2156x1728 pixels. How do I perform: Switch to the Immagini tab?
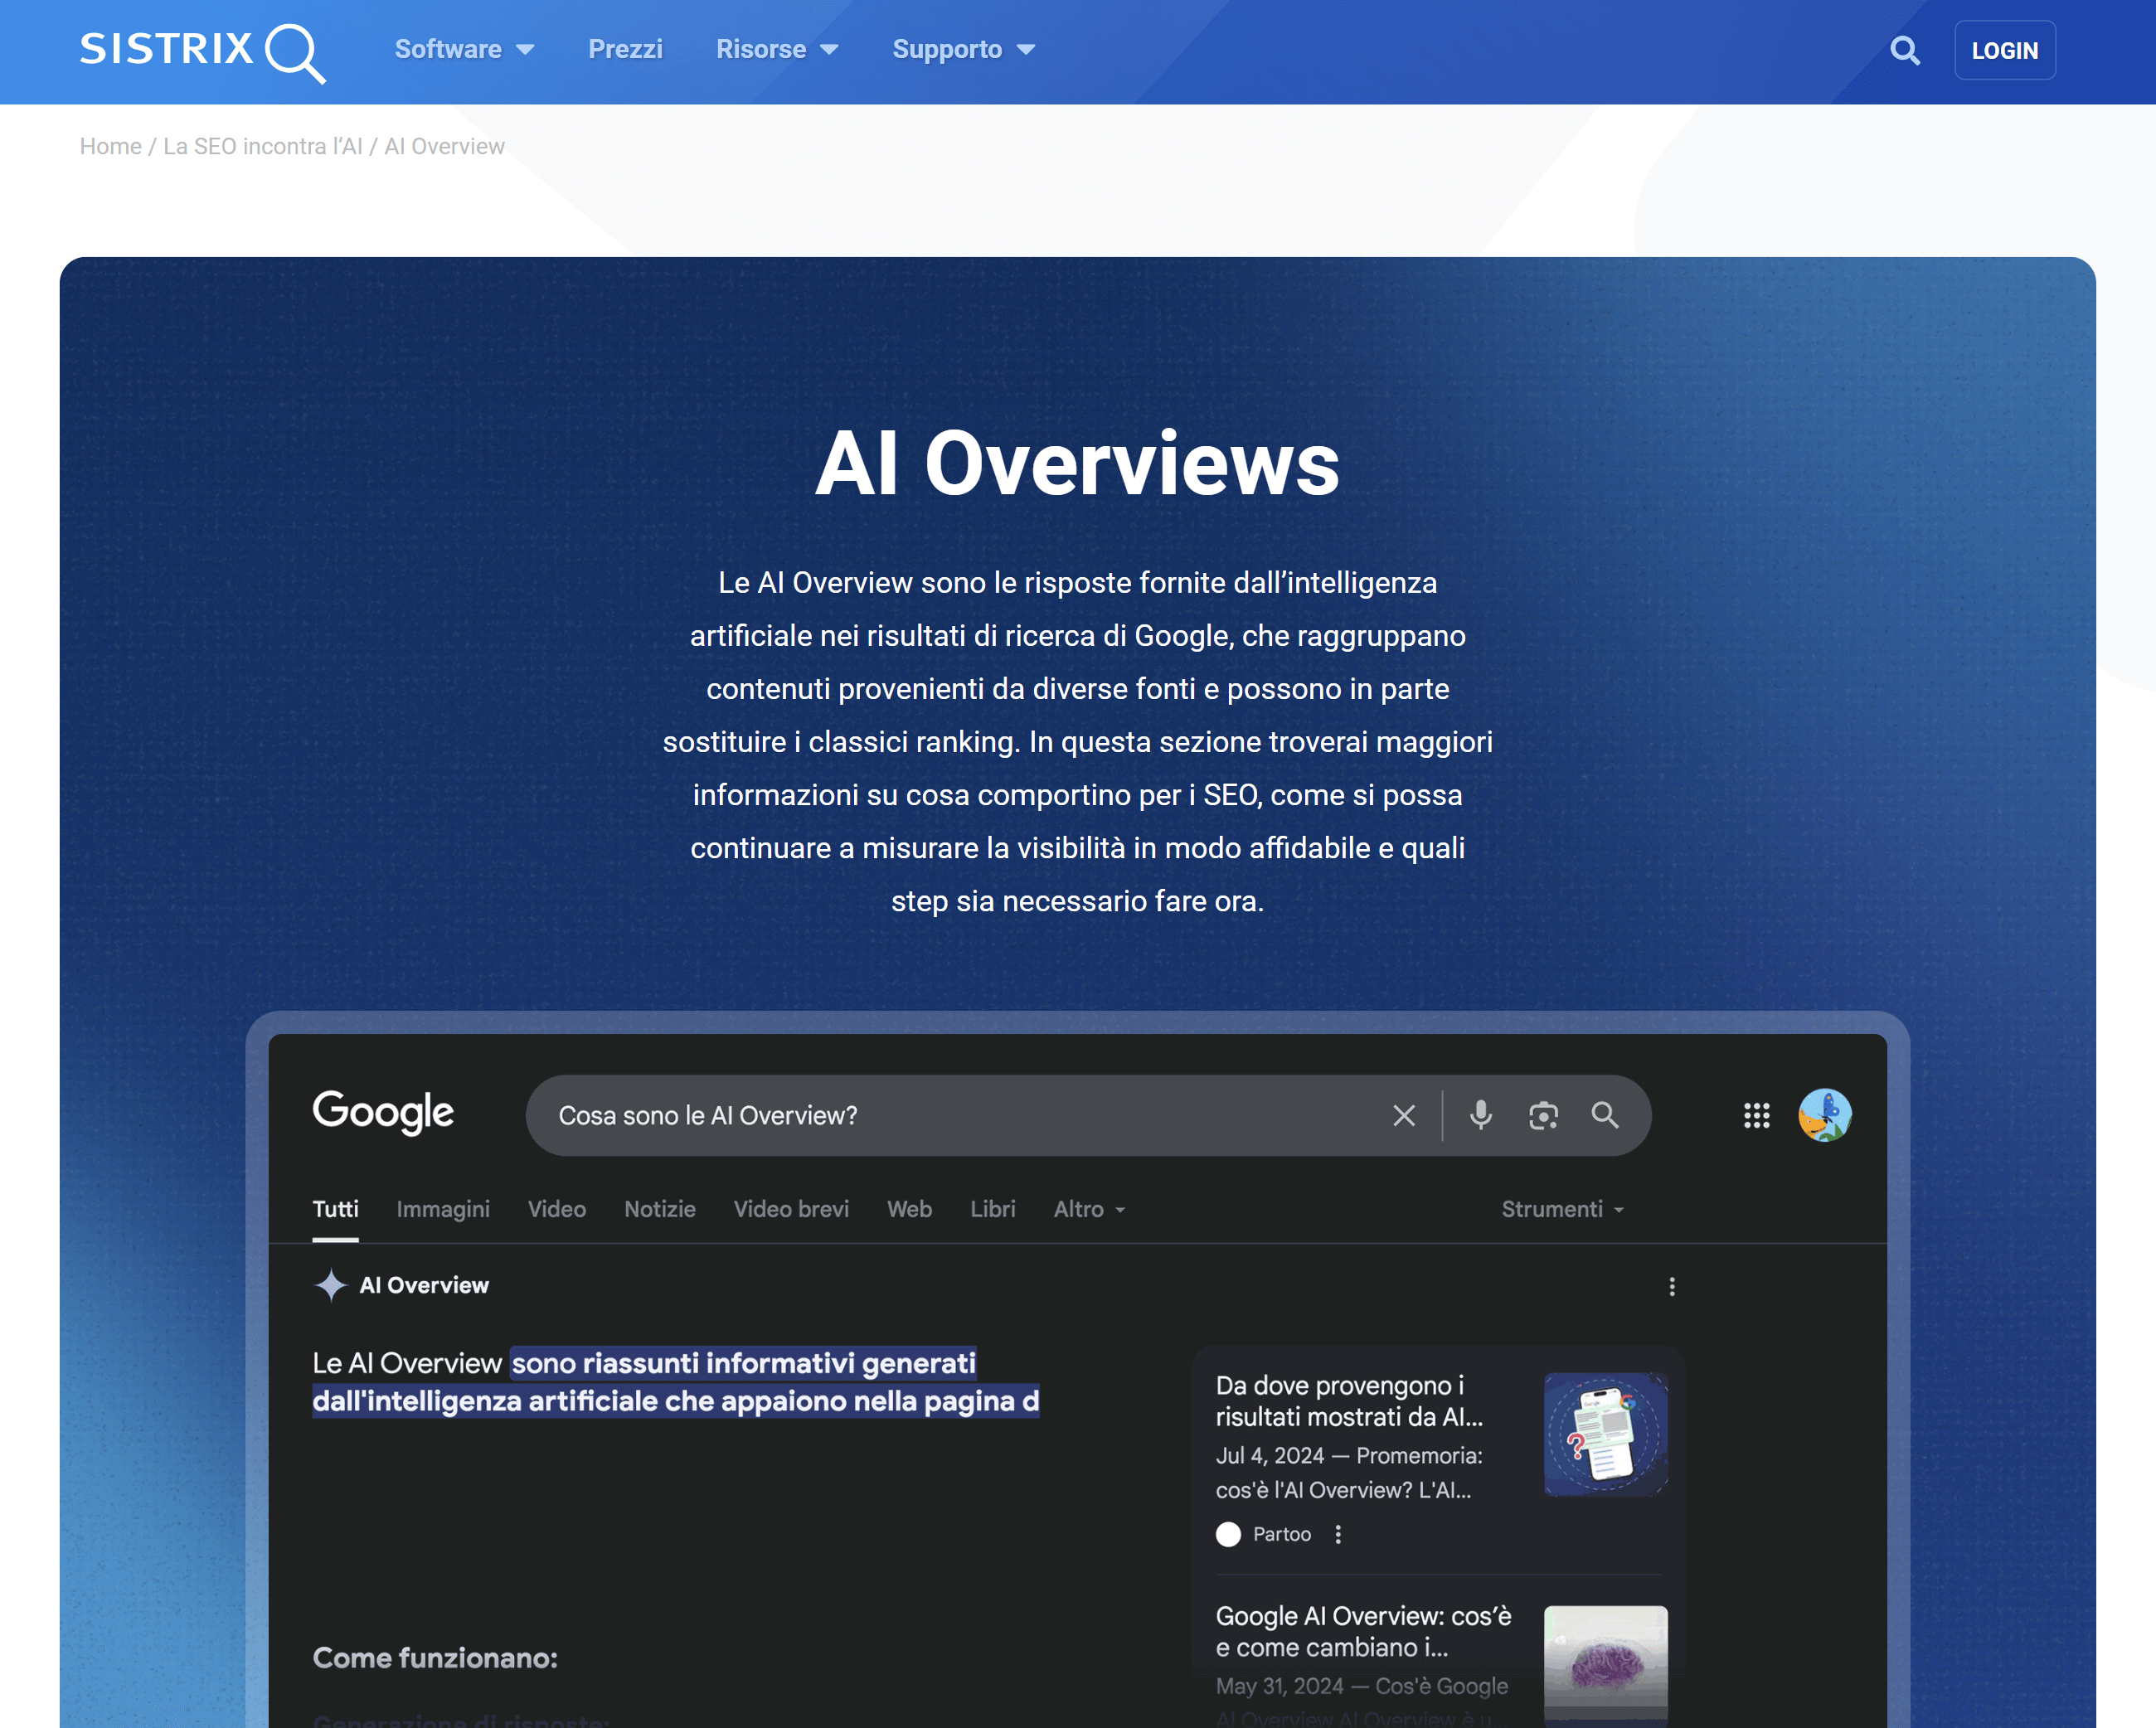[x=443, y=1208]
